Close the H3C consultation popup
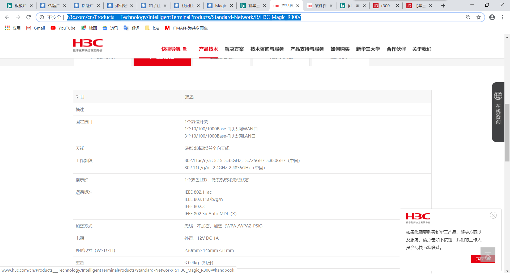Screen dimensions: 510x274 493,215
